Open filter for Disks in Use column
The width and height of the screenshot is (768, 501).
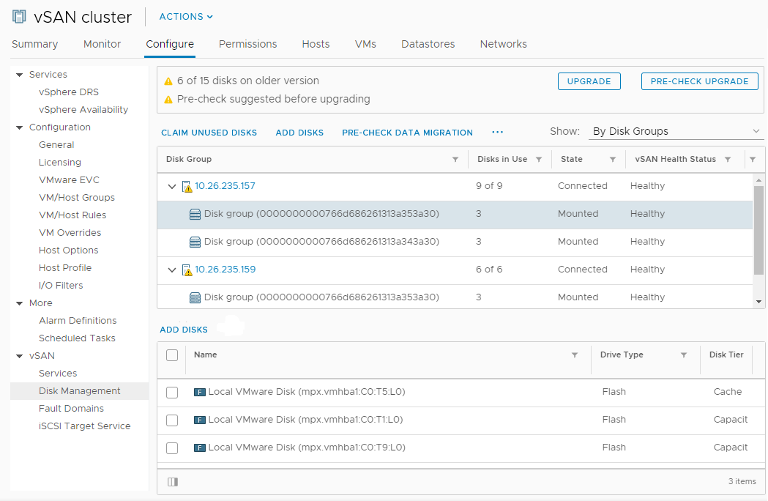[x=539, y=160]
